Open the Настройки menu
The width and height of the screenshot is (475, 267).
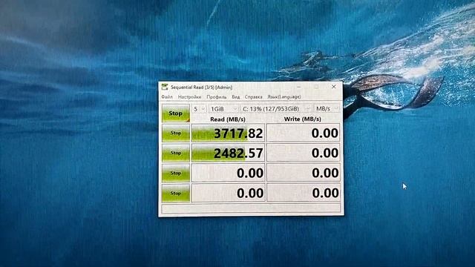(189, 97)
